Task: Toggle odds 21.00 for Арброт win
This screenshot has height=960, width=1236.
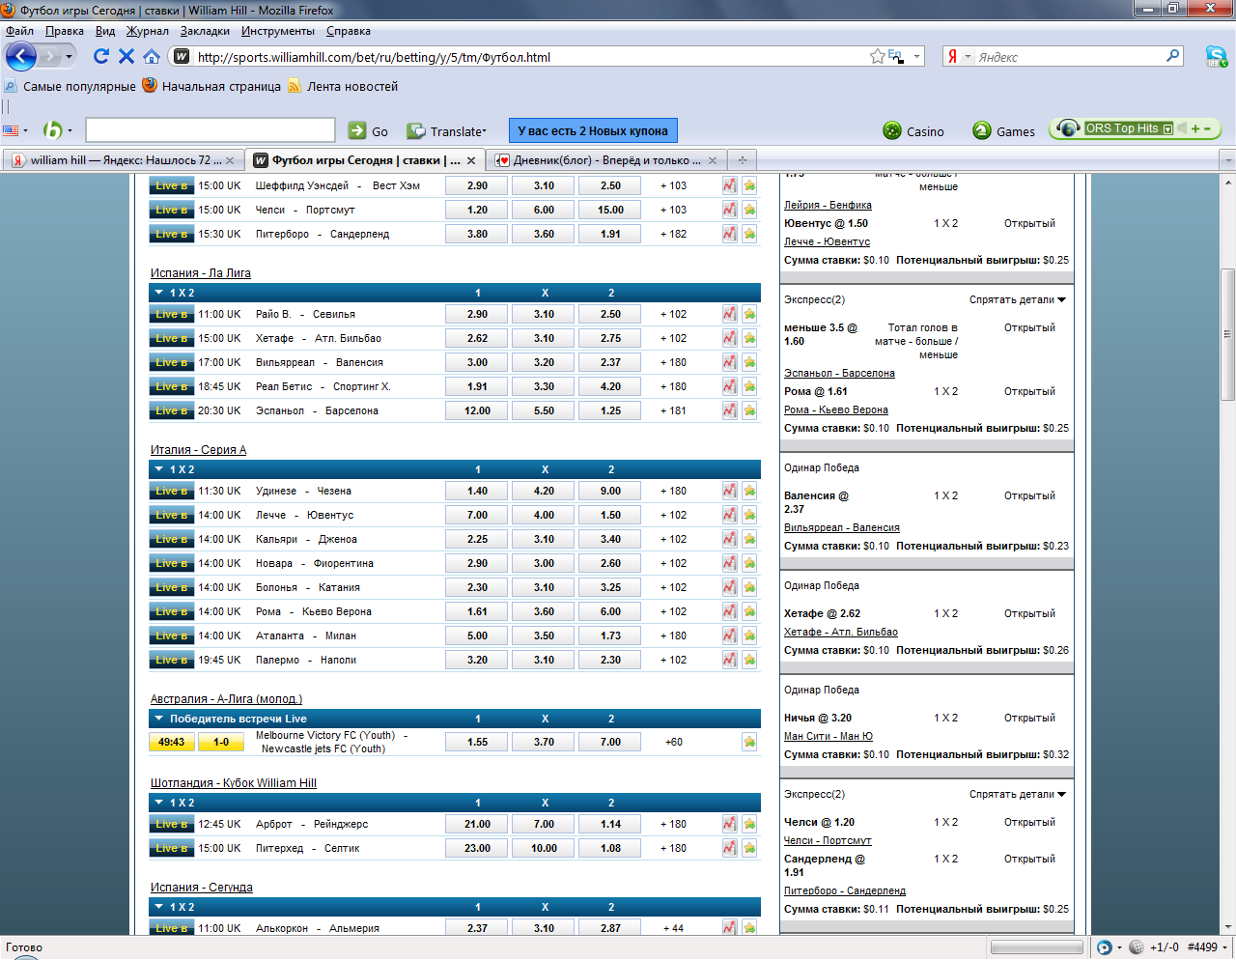Action: point(477,824)
